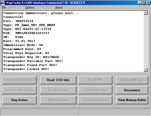Image resolution: width=151 pixels, height=116 pixels.
Task: Open the About menu
Action: [59, 7]
